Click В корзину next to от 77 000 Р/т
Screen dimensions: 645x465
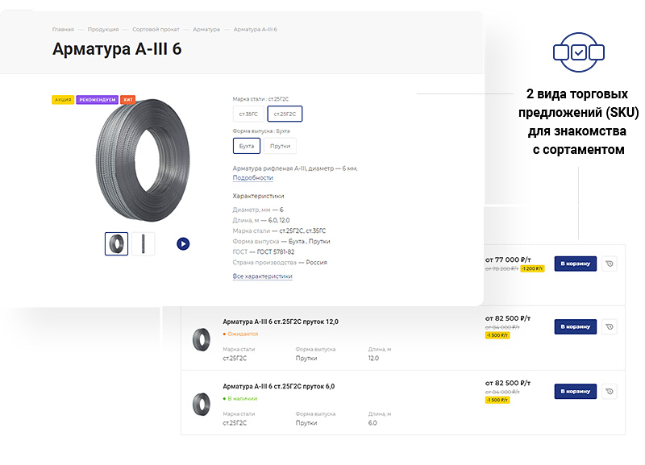click(574, 264)
